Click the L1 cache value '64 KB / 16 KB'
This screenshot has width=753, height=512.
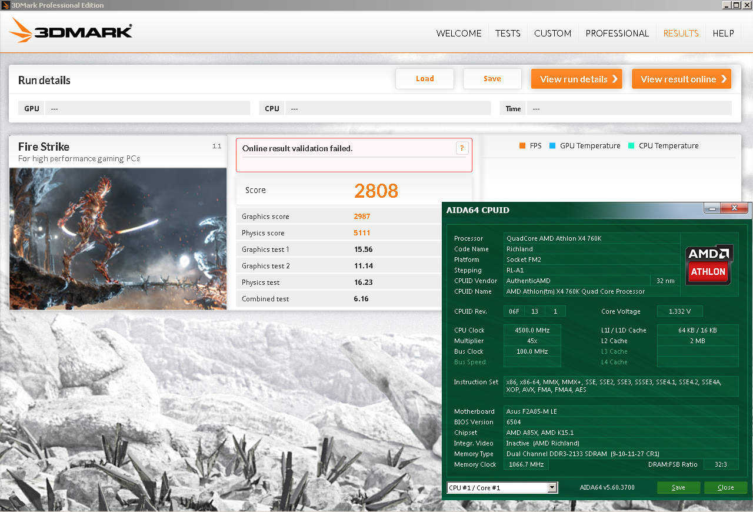tap(698, 330)
